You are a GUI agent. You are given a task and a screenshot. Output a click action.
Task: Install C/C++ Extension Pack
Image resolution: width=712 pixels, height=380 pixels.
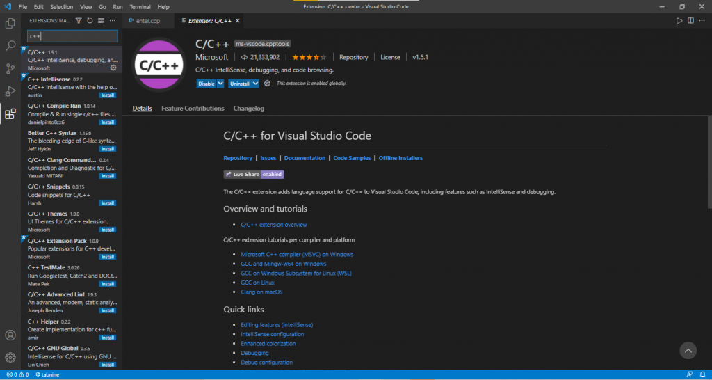click(x=108, y=257)
